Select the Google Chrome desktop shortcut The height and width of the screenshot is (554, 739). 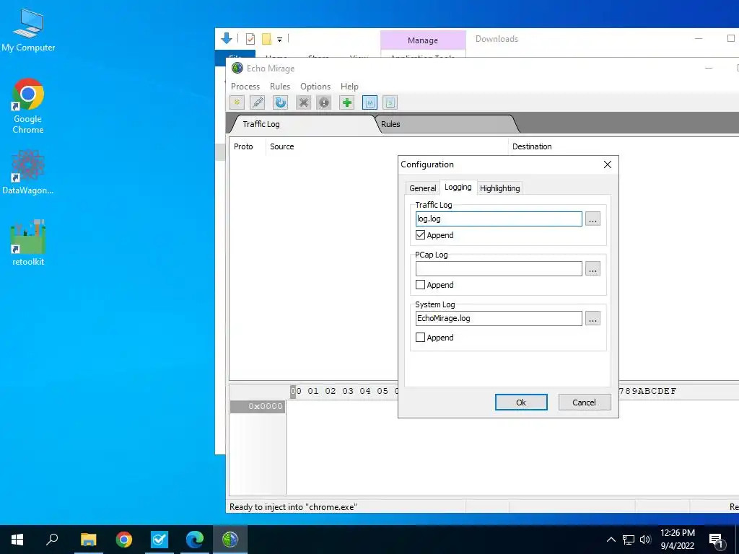[x=28, y=107]
